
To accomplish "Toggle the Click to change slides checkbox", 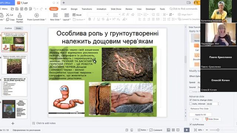I will pyautogui.click(x=190, y=100).
